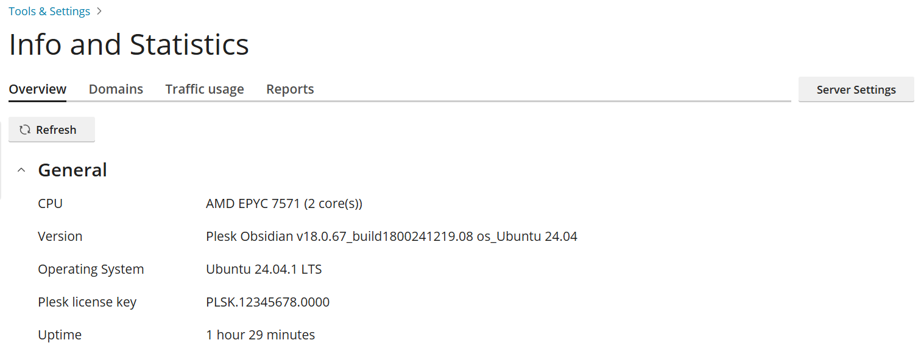Click the AMD EPYC 7571 CPU value
Viewport: 924px width, 354px height.
coord(284,204)
